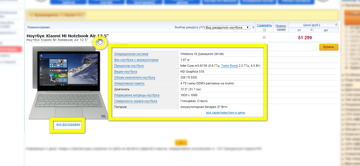Open the 'Ноутбук Xiaomi Mi Notebook Air 12.5"' bold title
Image resolution: width=360 pixels, height=166 pixels.
pyautogui.click(x=67, y=36)
